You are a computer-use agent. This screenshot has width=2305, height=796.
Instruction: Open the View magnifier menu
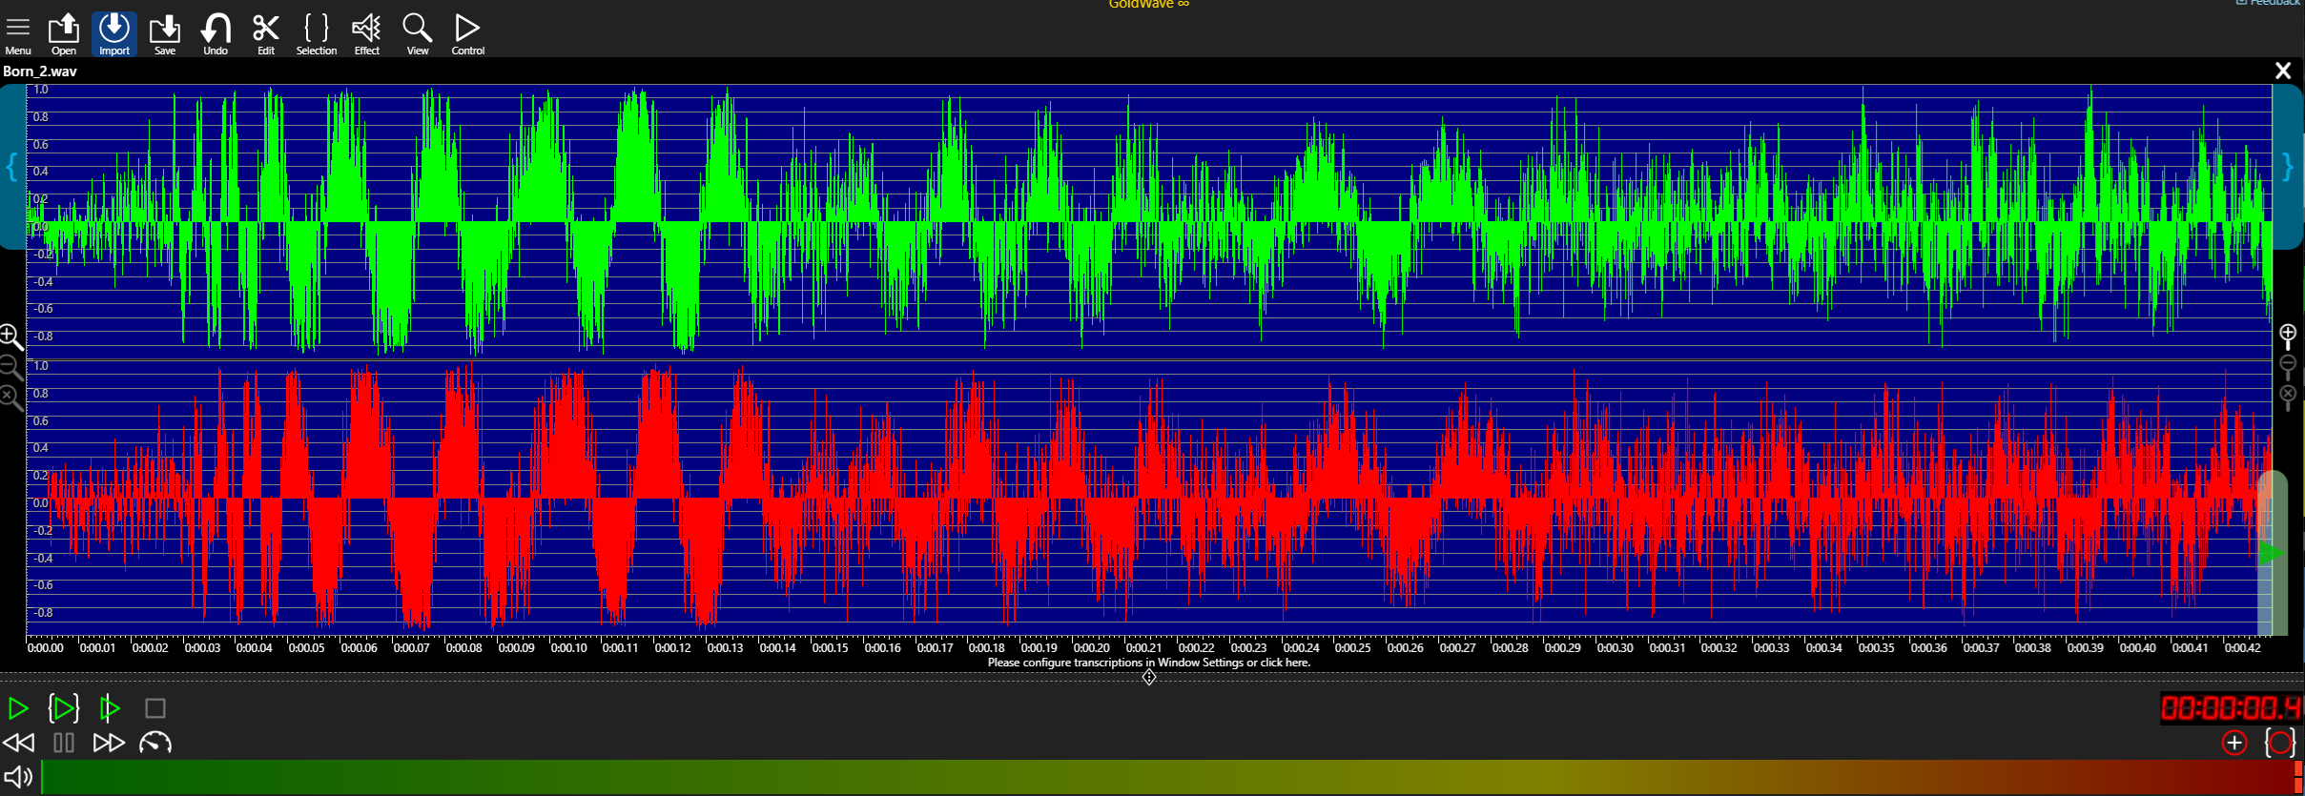(418, 33)
